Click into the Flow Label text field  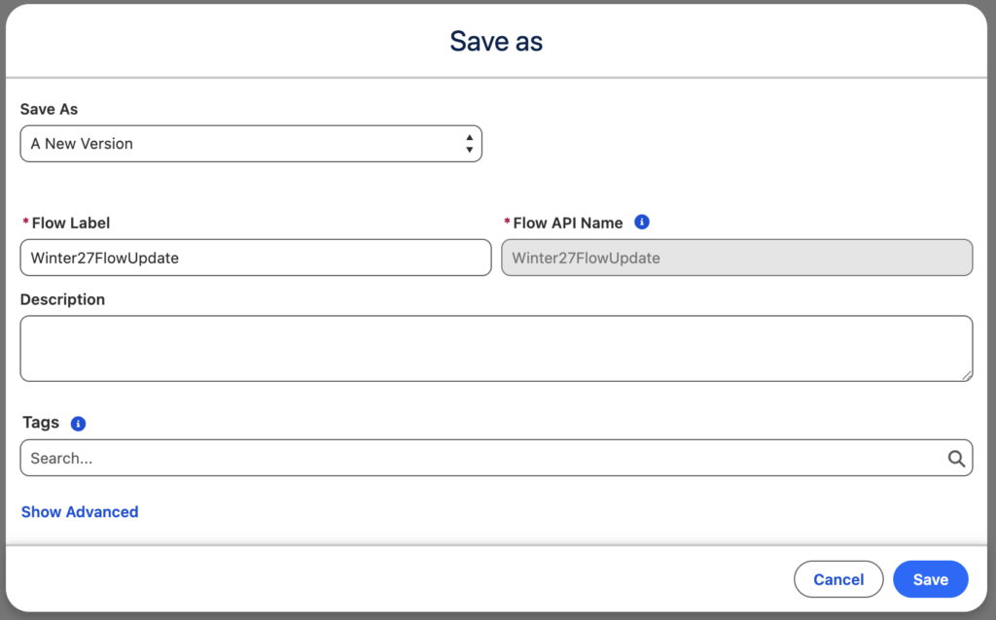[256, 258]
